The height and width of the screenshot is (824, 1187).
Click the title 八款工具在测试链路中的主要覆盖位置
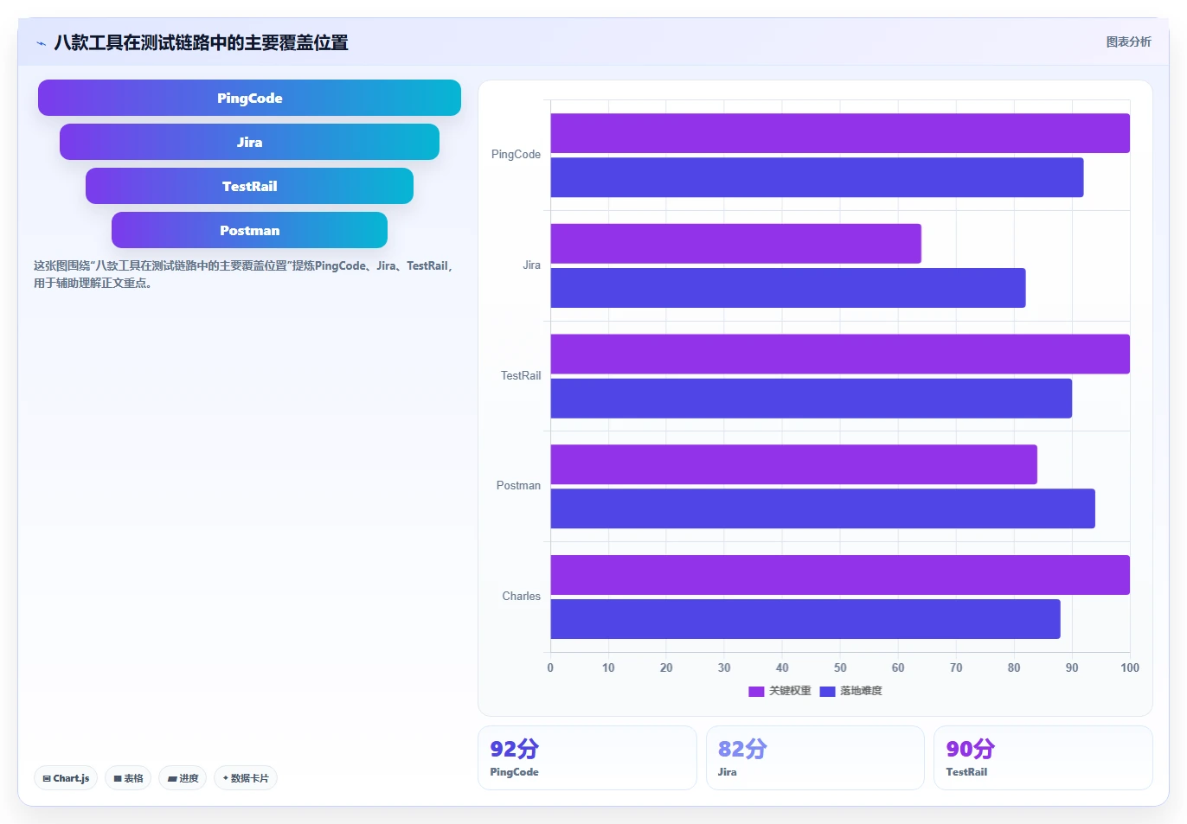point(201,42)
